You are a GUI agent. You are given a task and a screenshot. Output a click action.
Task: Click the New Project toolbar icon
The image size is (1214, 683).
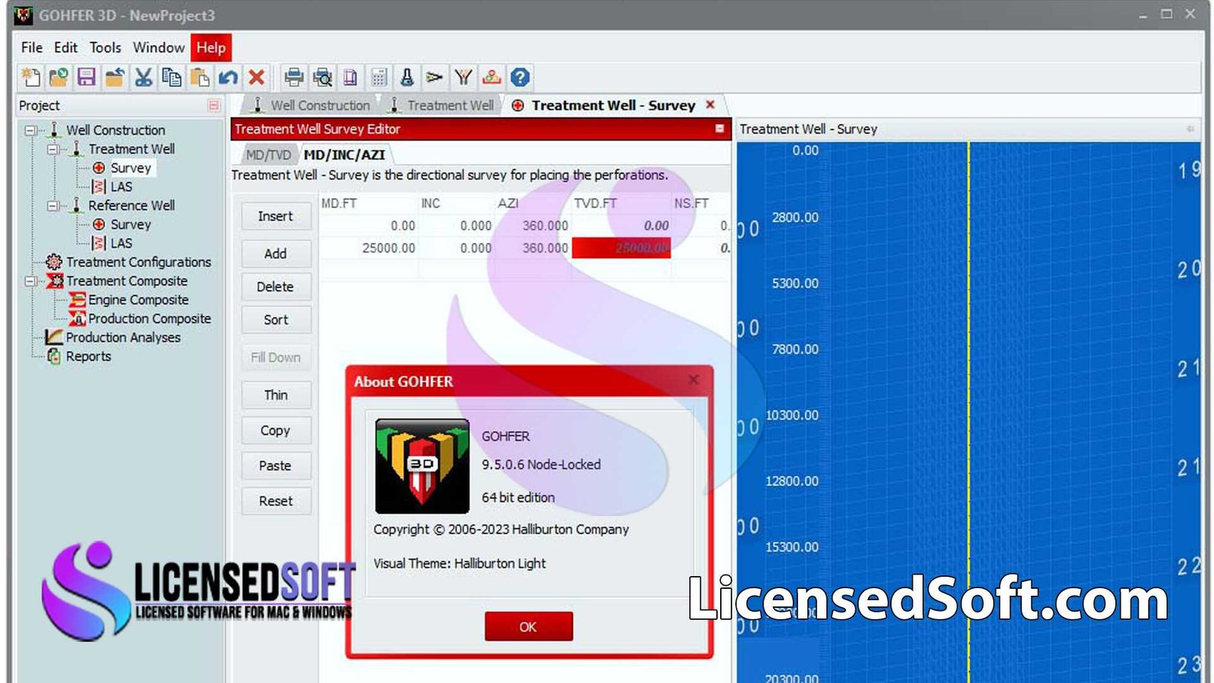coord(31,77)
